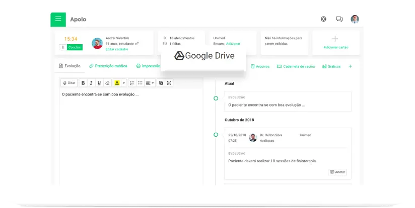Insert a bulleted list

coord(140,83)
